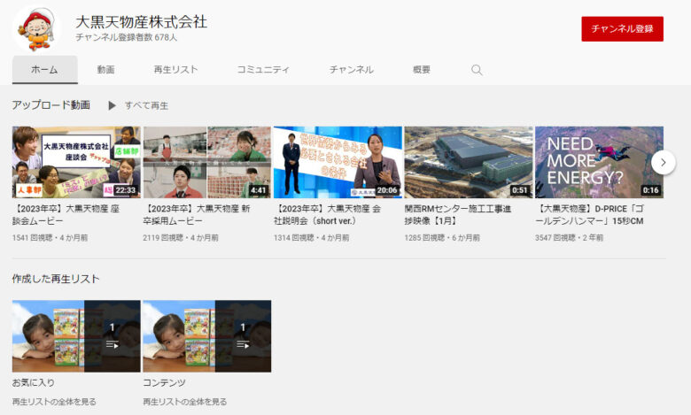Click the 4:41 duration badge
This screenshot has height=415, width=691.
(259, 190)
